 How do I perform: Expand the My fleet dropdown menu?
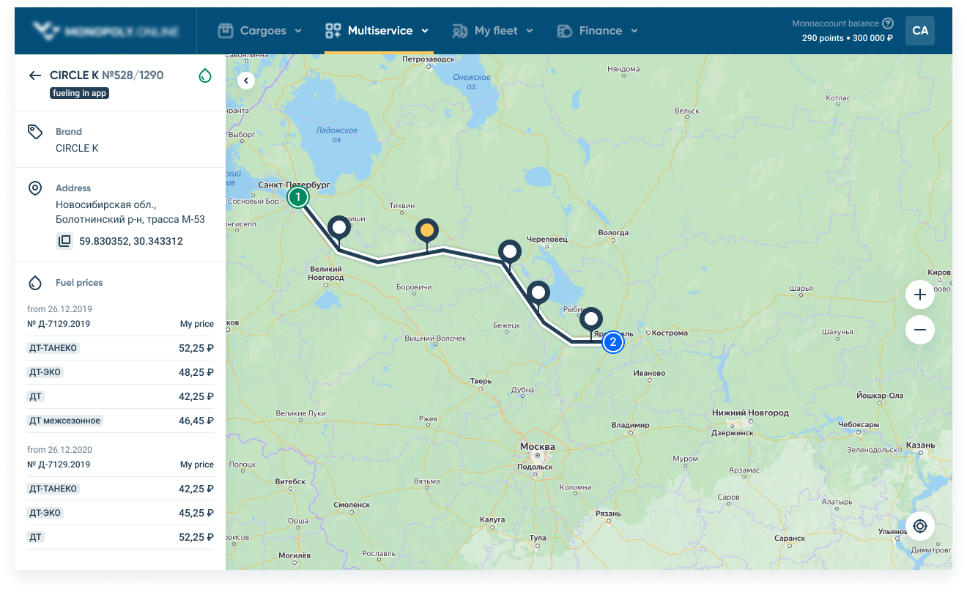pos(492,31)
